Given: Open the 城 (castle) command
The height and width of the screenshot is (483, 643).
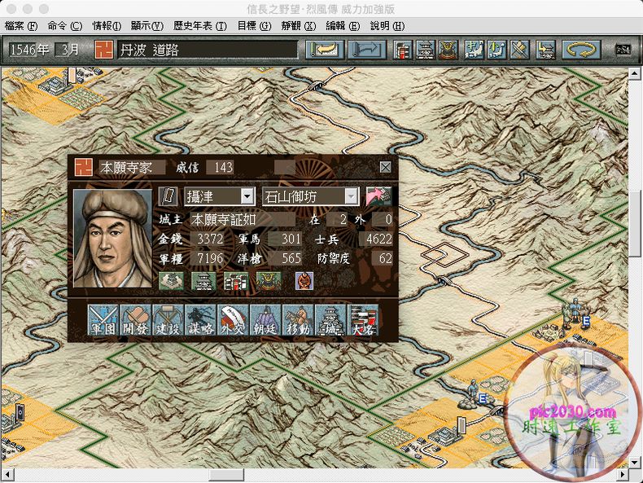Looking at the screenshot, I should (330, 320).
